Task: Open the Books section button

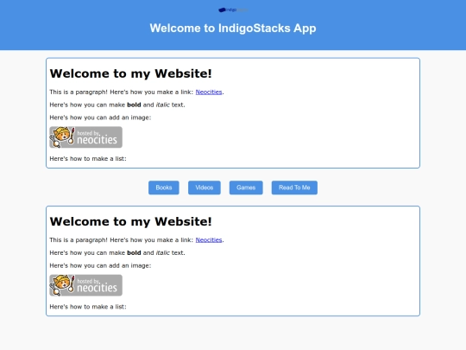Action: 164,188
